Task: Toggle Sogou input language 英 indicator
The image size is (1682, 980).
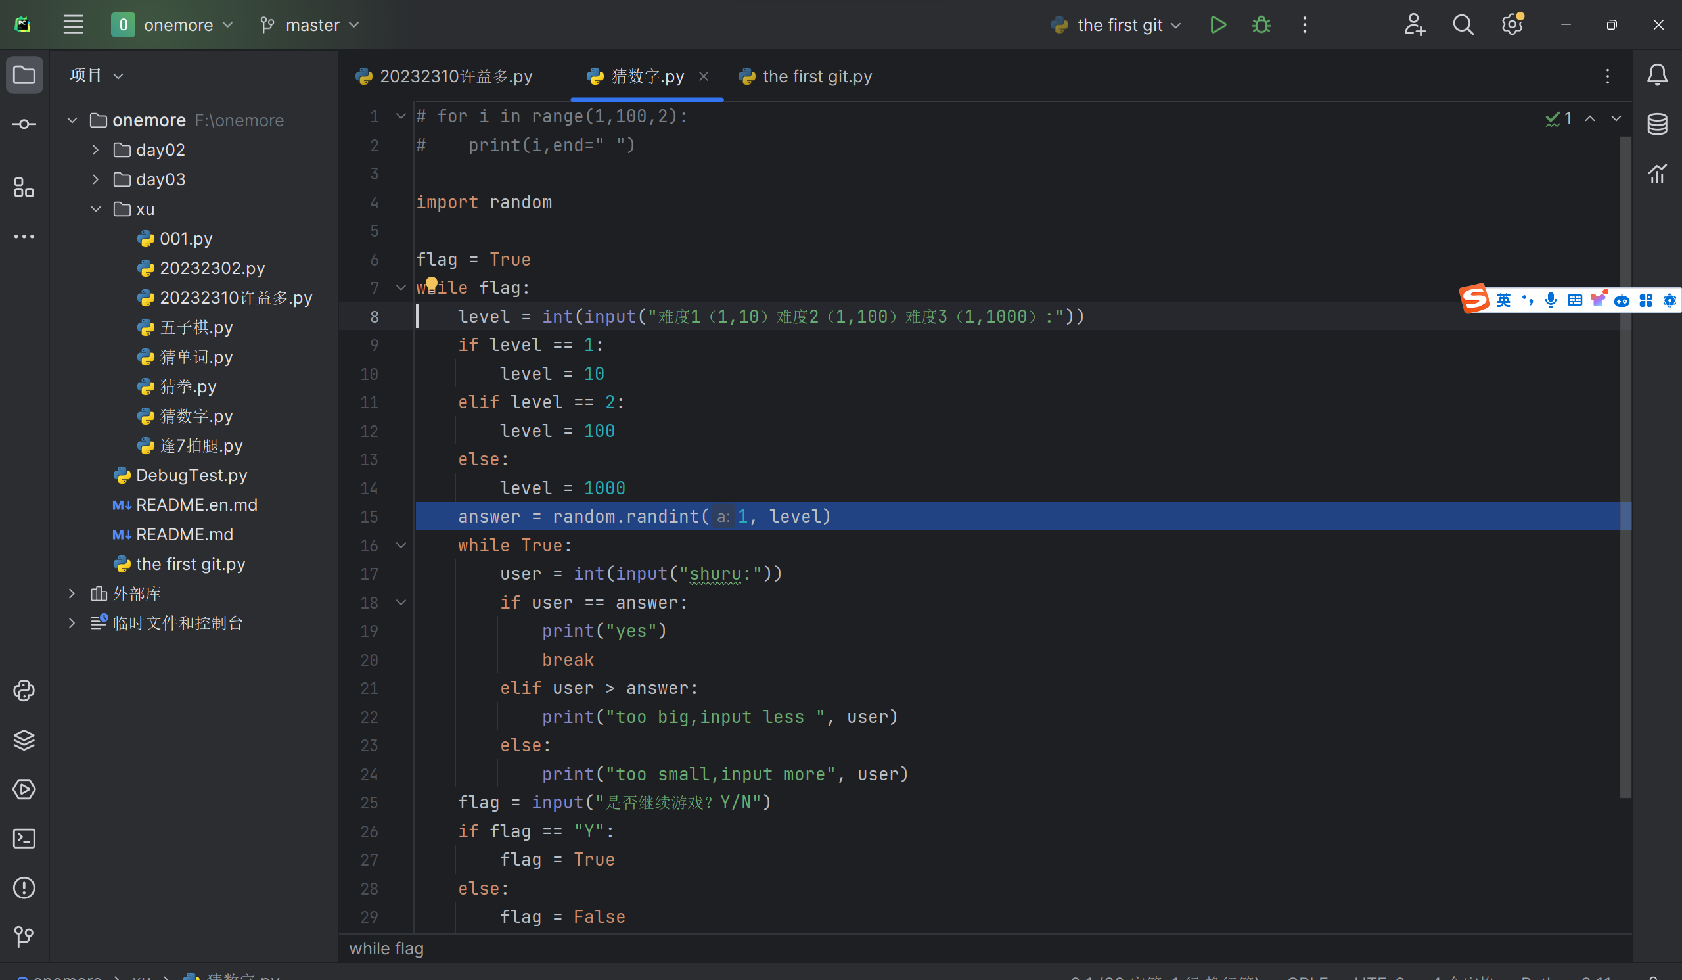Action: 1503,300
